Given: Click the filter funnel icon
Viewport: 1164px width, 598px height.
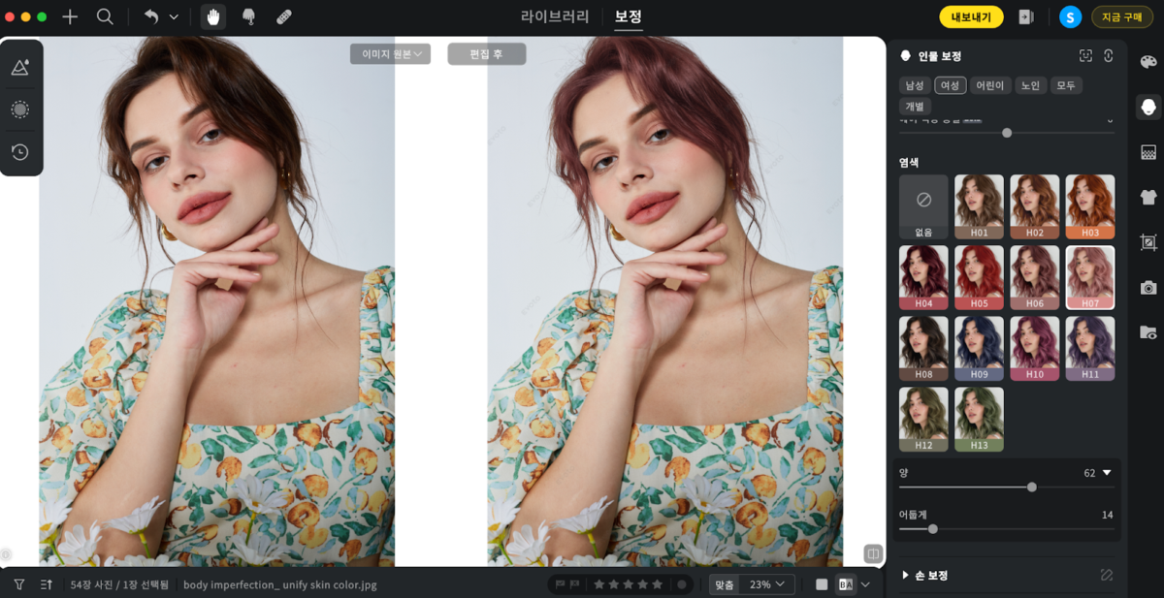Looking at the screenshot, I should click(x=18, y=584).
